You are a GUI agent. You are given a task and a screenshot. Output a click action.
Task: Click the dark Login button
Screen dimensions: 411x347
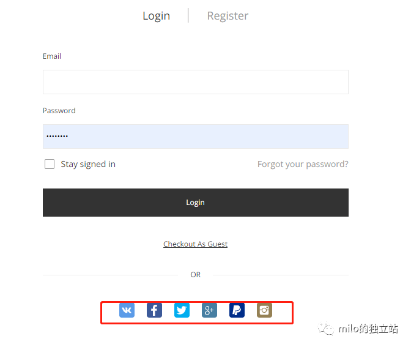tap(196, 203)
